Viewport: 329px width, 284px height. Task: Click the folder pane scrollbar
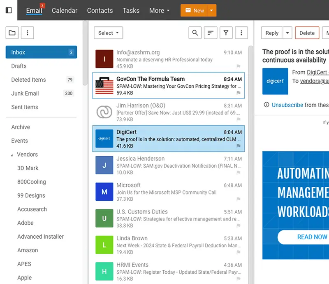coord(85,53)
